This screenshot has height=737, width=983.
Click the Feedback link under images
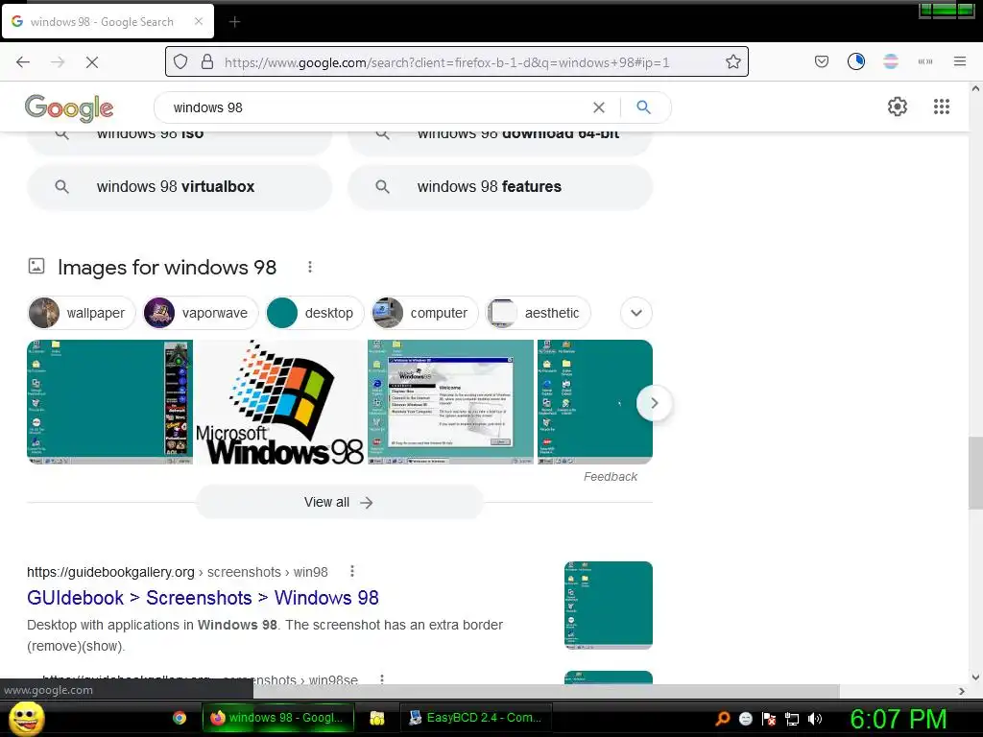pos(610,476)
